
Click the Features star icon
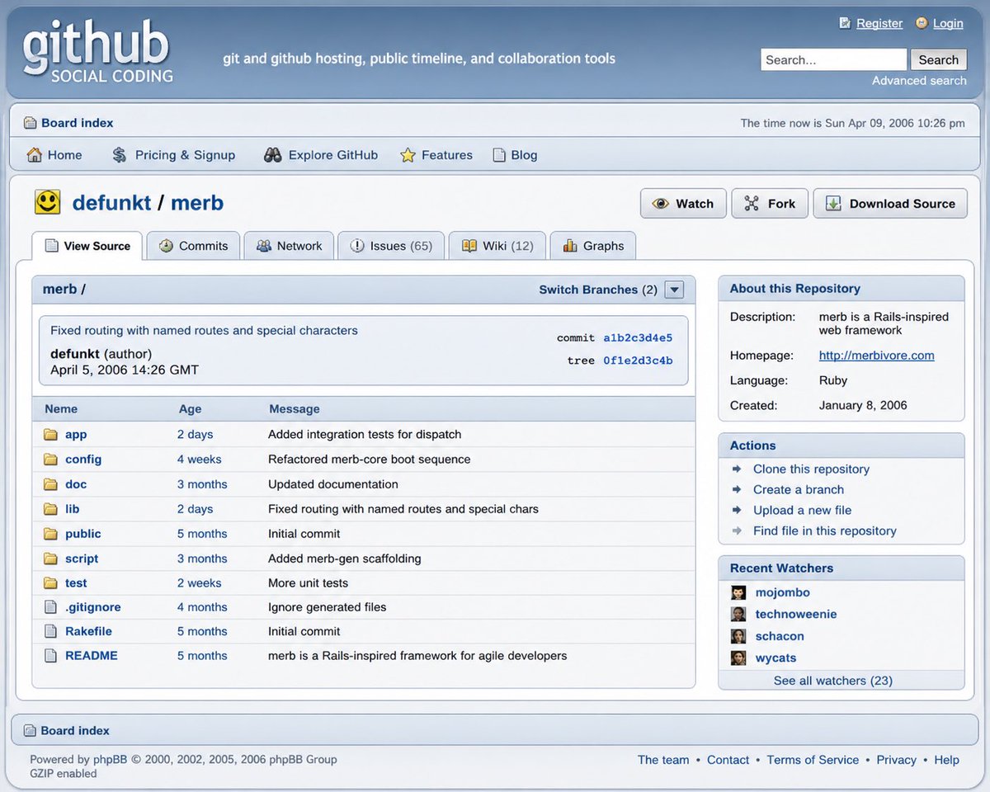click(408, 155)
